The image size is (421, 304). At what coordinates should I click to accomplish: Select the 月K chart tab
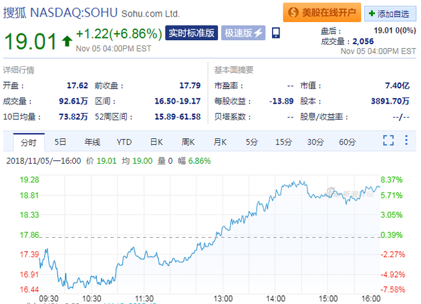[x=220, y=142]
